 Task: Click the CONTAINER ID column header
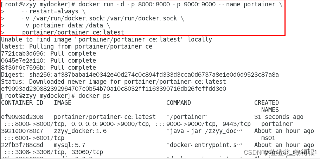[x=22, y=103]
